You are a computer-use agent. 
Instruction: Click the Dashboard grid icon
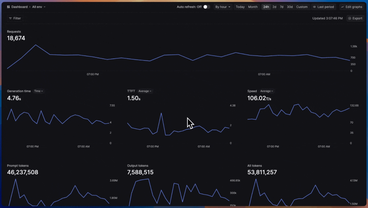coord(8,7)
